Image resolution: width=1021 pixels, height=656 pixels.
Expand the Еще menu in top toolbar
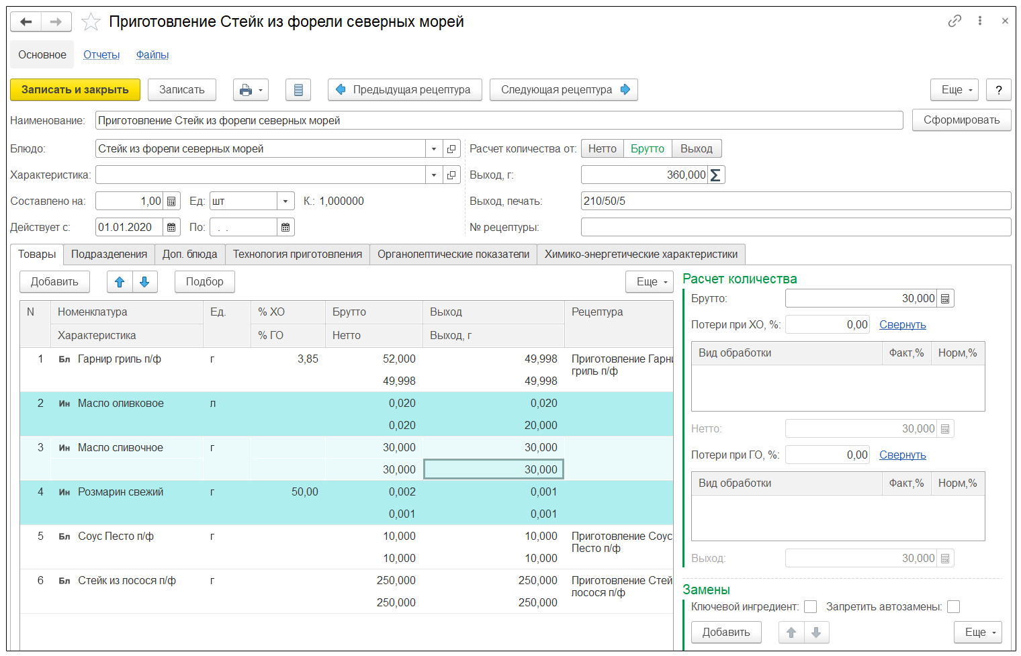point(954,90)
